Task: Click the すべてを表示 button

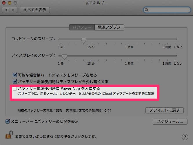Action: point(35,10)
